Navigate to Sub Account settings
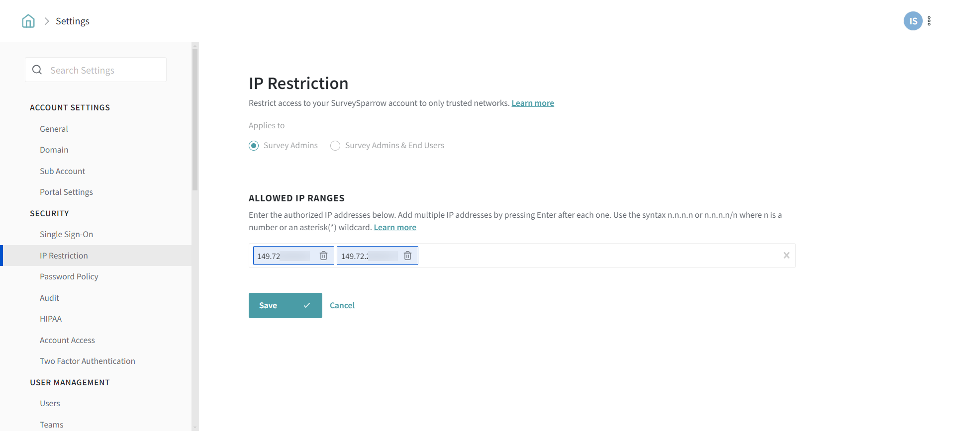Viewport: 955px width, 432px height. tap(63, 172)
